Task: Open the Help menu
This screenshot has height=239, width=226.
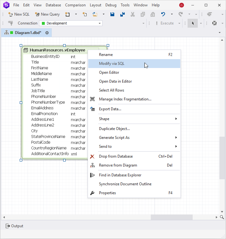Action: click(156, 5)
